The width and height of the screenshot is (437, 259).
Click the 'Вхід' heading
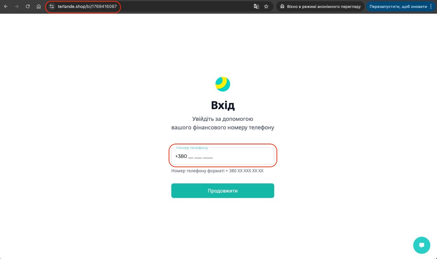click(x=223, y=105)
